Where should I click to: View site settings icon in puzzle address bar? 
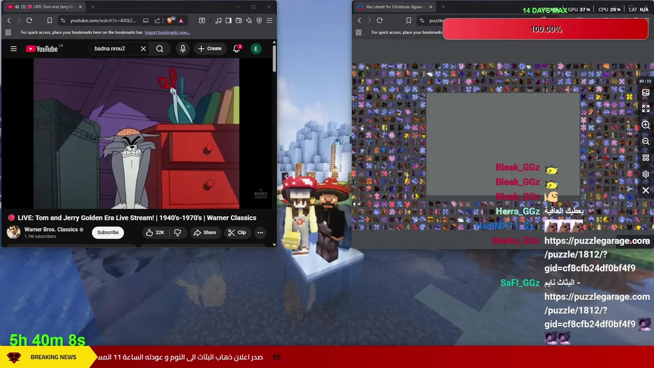click(x=422, y=20)
